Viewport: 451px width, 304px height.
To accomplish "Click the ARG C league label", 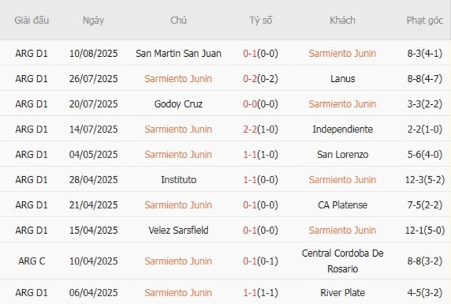I will tap(32, 261).
